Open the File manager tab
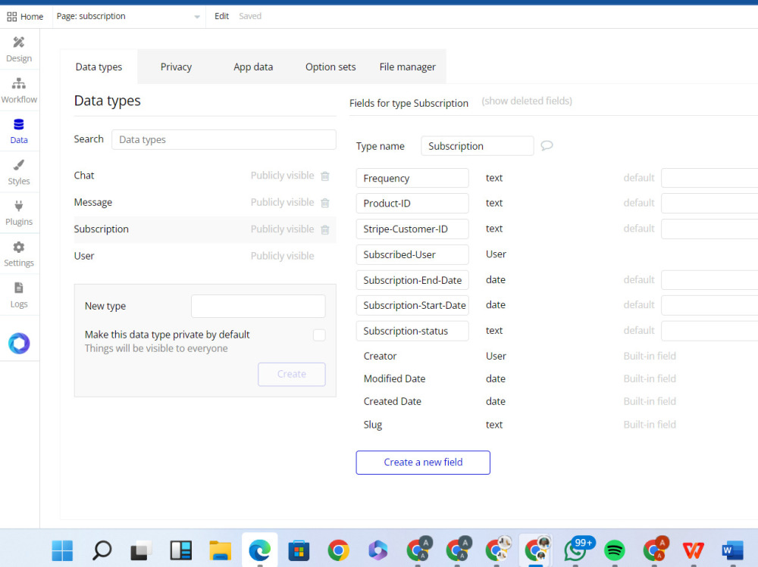This screenshot has height=567, width=758. click(x=407, y=67)
